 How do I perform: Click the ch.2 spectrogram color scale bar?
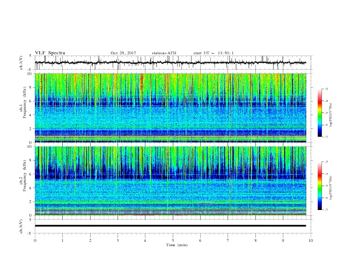point(320,186)
